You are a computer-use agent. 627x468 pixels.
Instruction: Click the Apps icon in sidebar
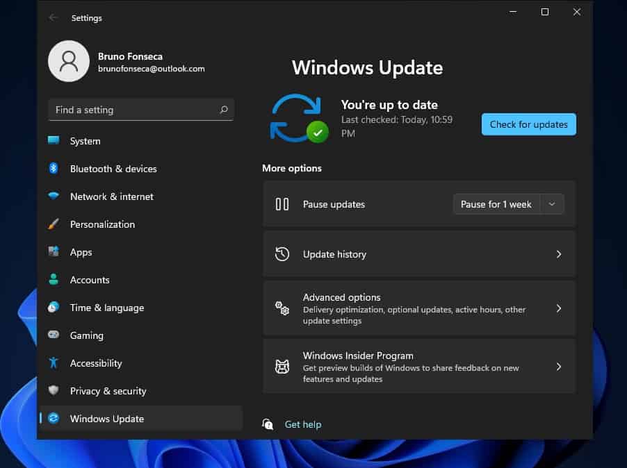(x=54, y=251)
